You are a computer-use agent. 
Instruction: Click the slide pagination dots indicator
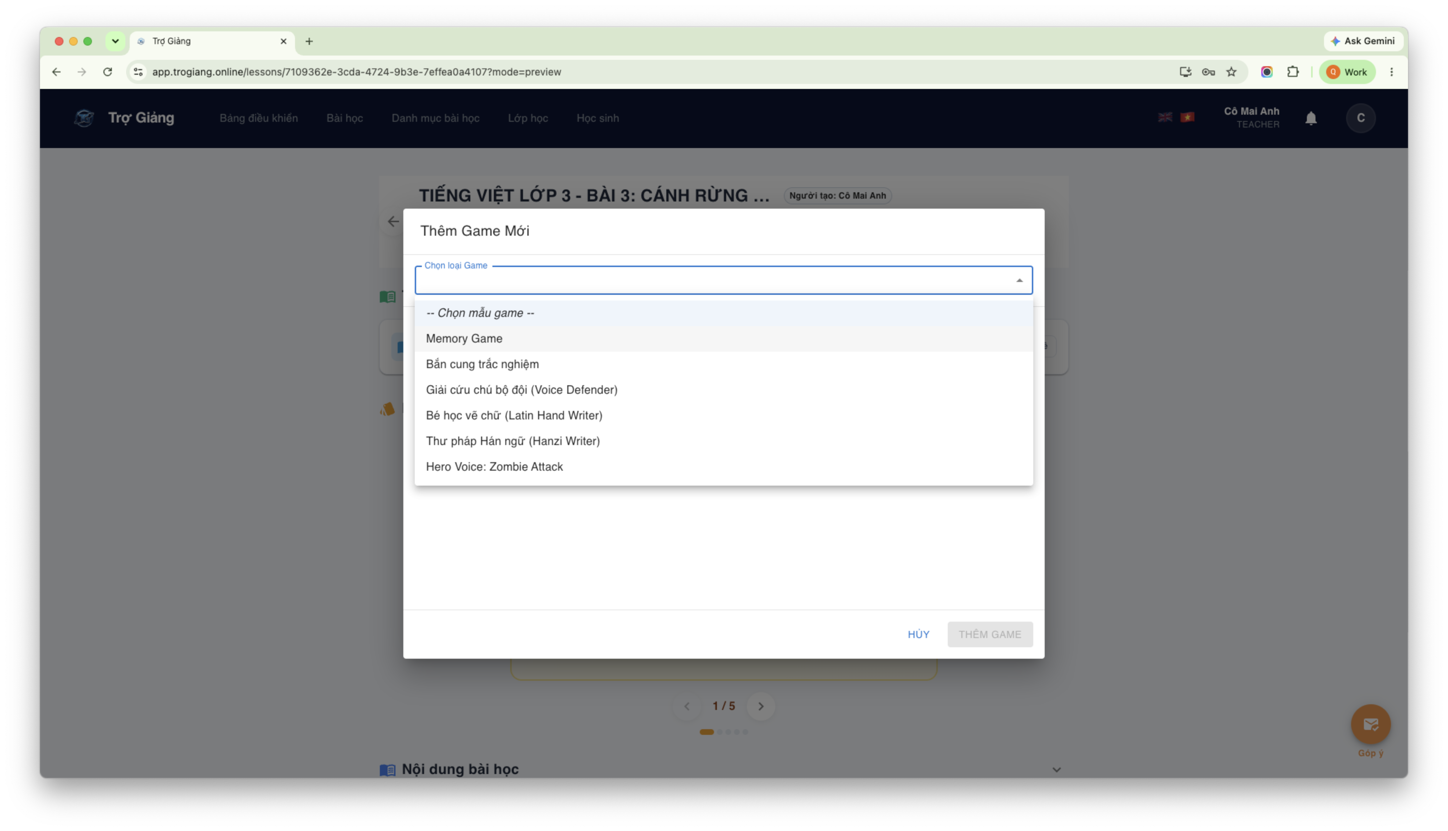point(723,732)
